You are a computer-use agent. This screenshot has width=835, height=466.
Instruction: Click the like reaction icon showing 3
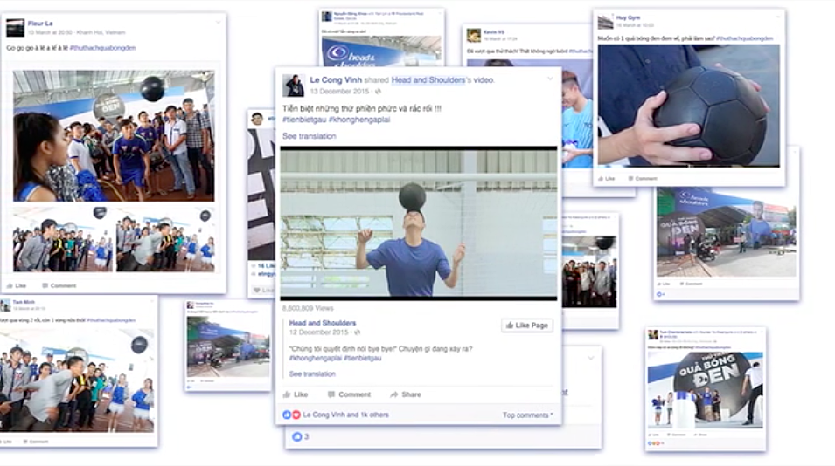coord(297,437)
